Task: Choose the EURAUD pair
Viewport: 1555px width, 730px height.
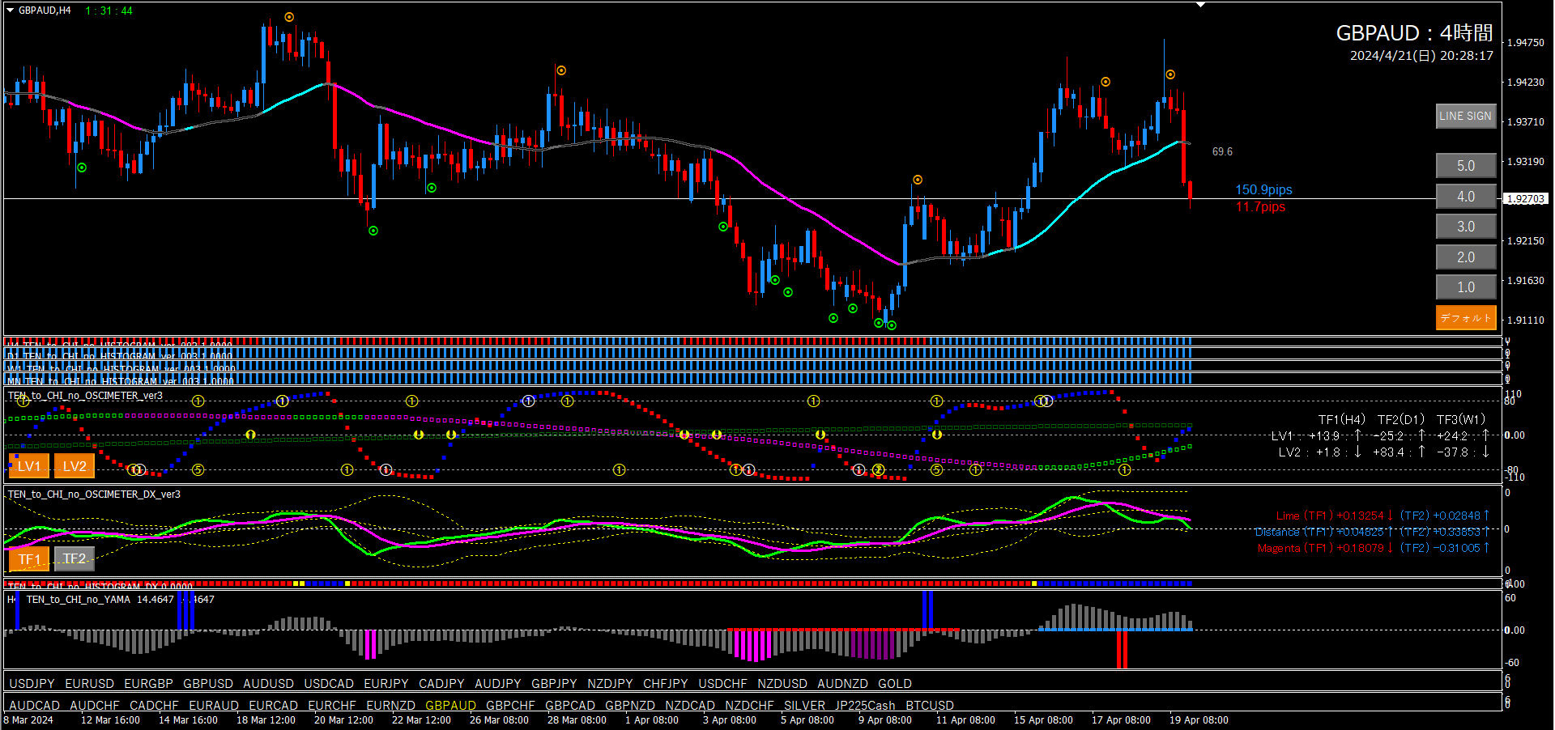Action: click(214, 706)
